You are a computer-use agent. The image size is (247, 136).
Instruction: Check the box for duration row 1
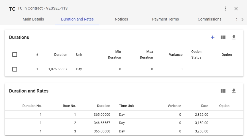coord(15,69)
